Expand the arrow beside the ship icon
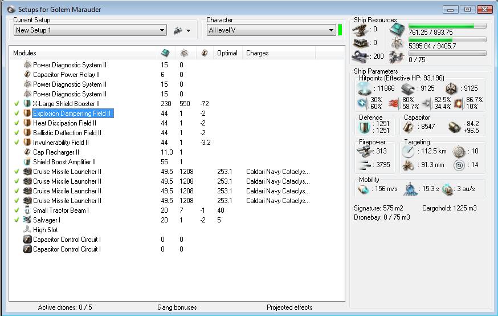Screen dimensions: 498x316 pos(189,31)
